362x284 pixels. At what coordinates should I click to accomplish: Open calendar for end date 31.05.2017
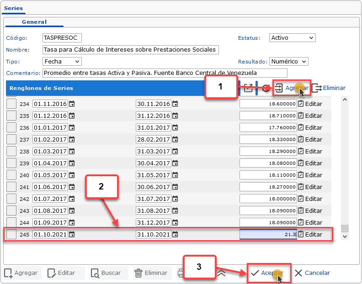[x=175, y=175]
